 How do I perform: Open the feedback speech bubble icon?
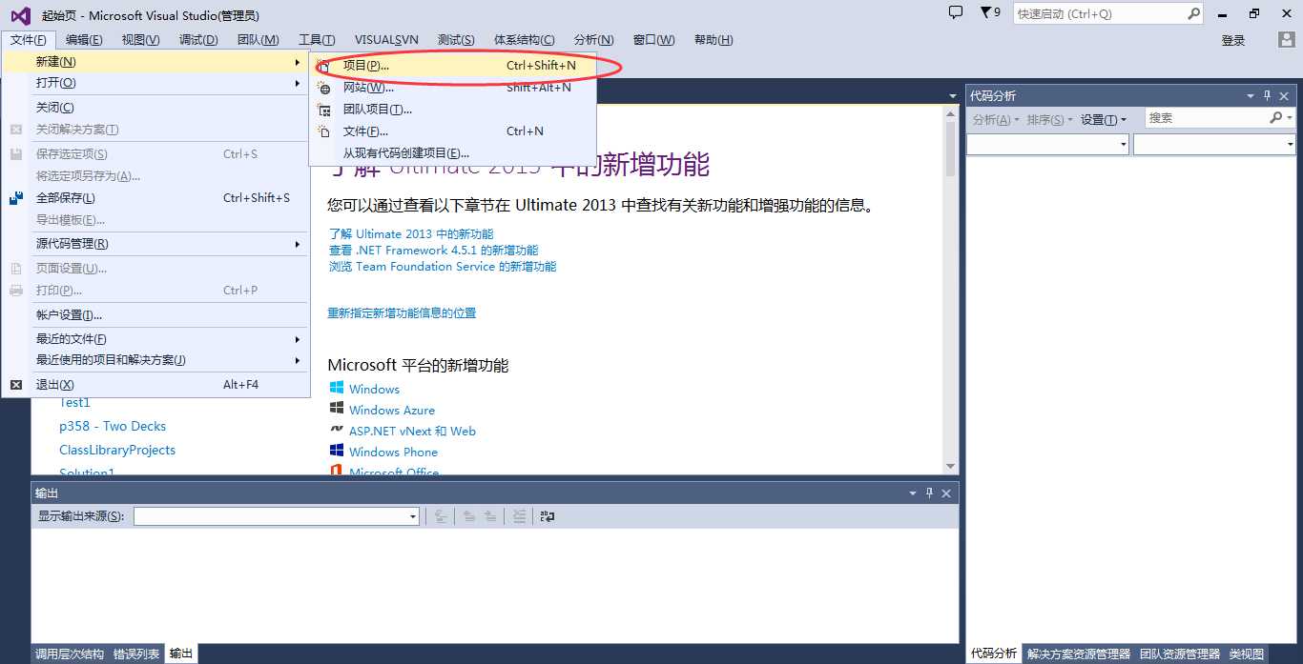tap(956, 12)
